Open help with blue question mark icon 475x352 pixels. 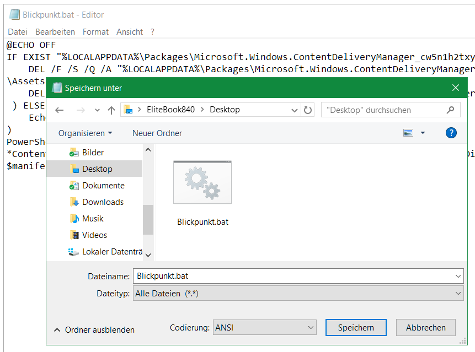[451, 133]
